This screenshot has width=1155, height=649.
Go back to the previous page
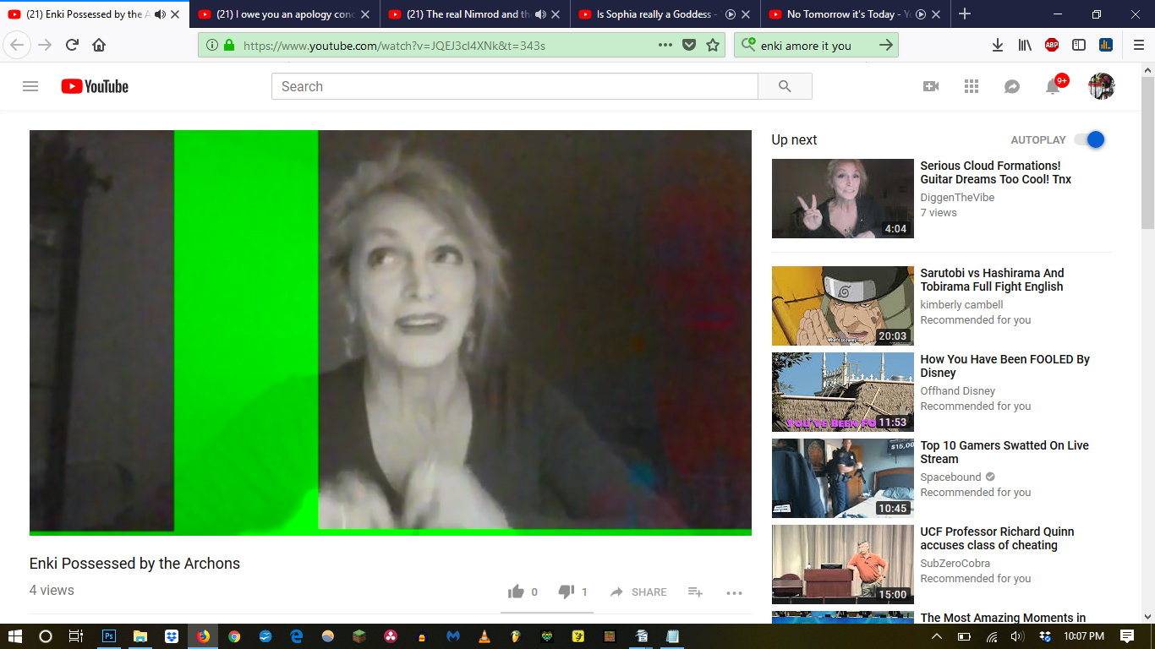coord(17,45)
